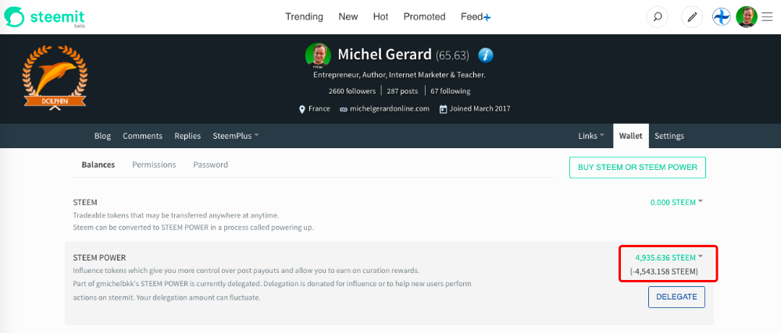This screenshot has height=333, width=781.
Task: Click the delegated amount (-4,543.158 STEEM)
Action: tap(664, 272)
